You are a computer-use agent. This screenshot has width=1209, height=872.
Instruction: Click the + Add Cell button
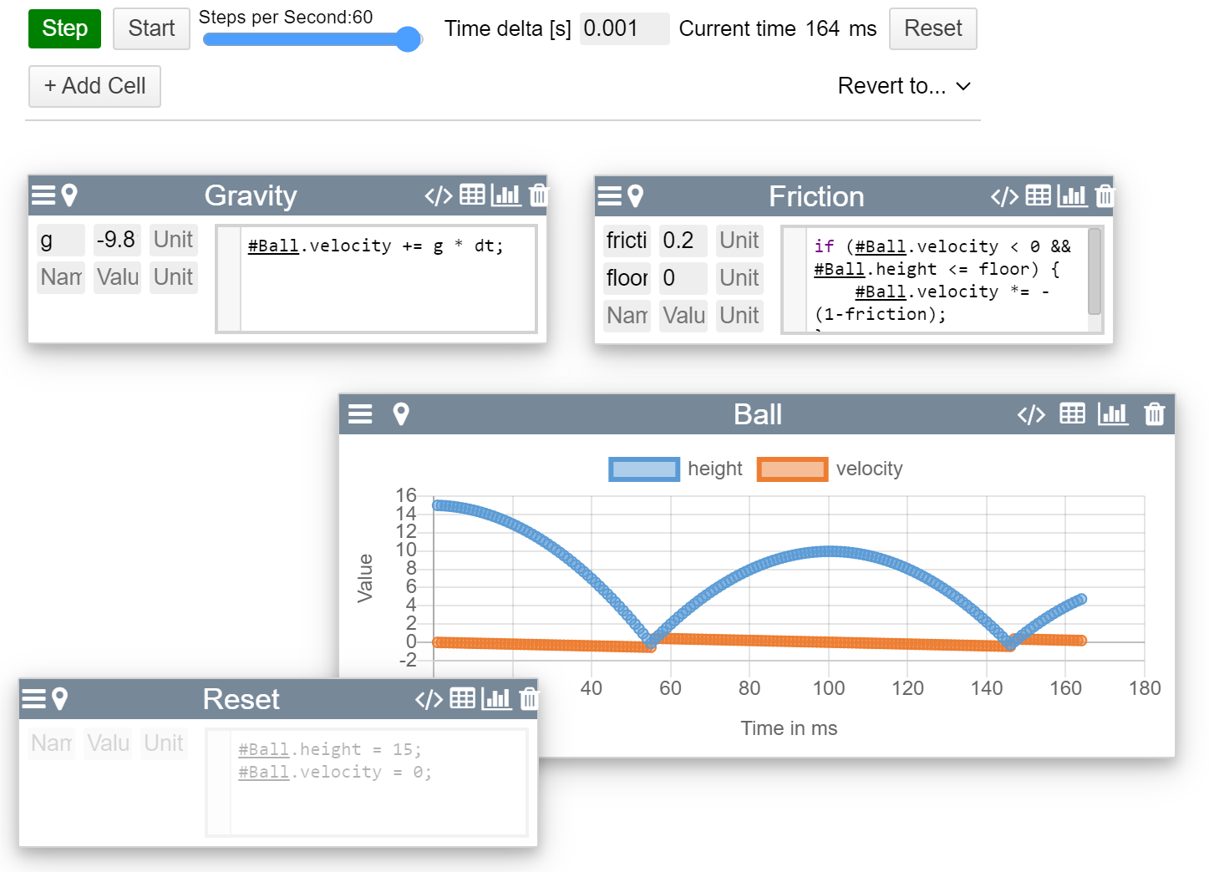(94, 86)
